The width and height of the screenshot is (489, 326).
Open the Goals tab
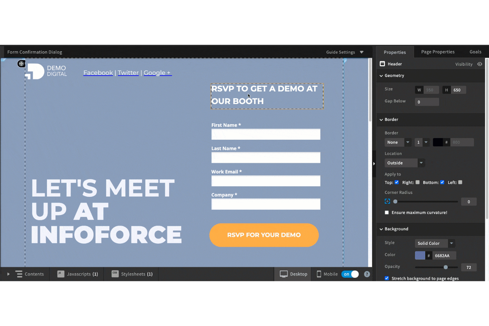click(475, 52)
